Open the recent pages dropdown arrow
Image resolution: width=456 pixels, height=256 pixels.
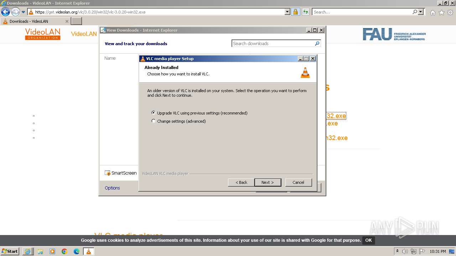24,12
